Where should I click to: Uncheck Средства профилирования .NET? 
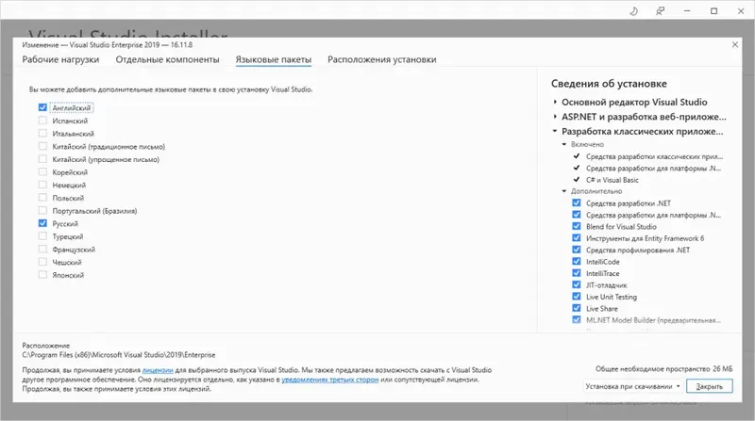[577, 250]
